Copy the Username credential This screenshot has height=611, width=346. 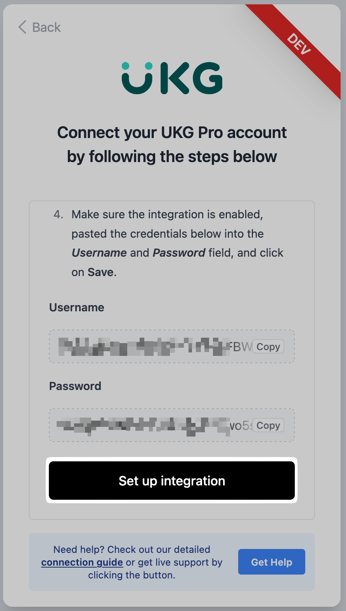click(x=268, y=347)
